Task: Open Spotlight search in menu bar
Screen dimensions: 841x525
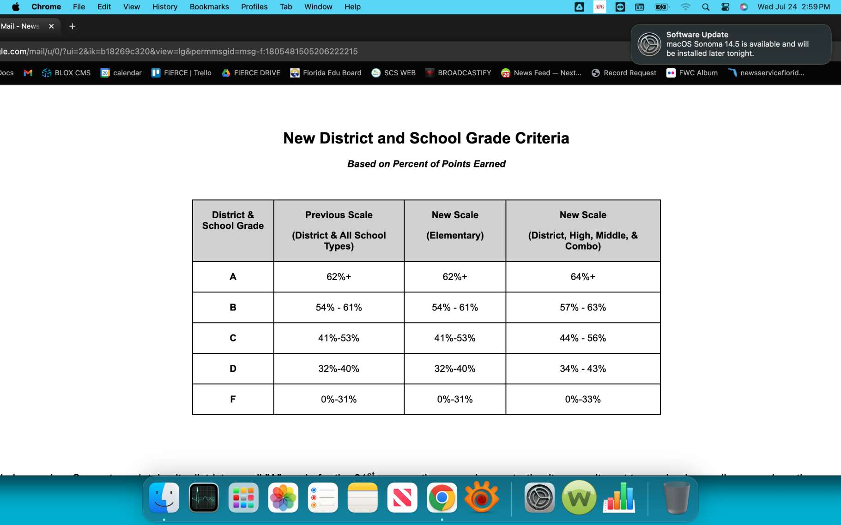Action: coord(705,7)
